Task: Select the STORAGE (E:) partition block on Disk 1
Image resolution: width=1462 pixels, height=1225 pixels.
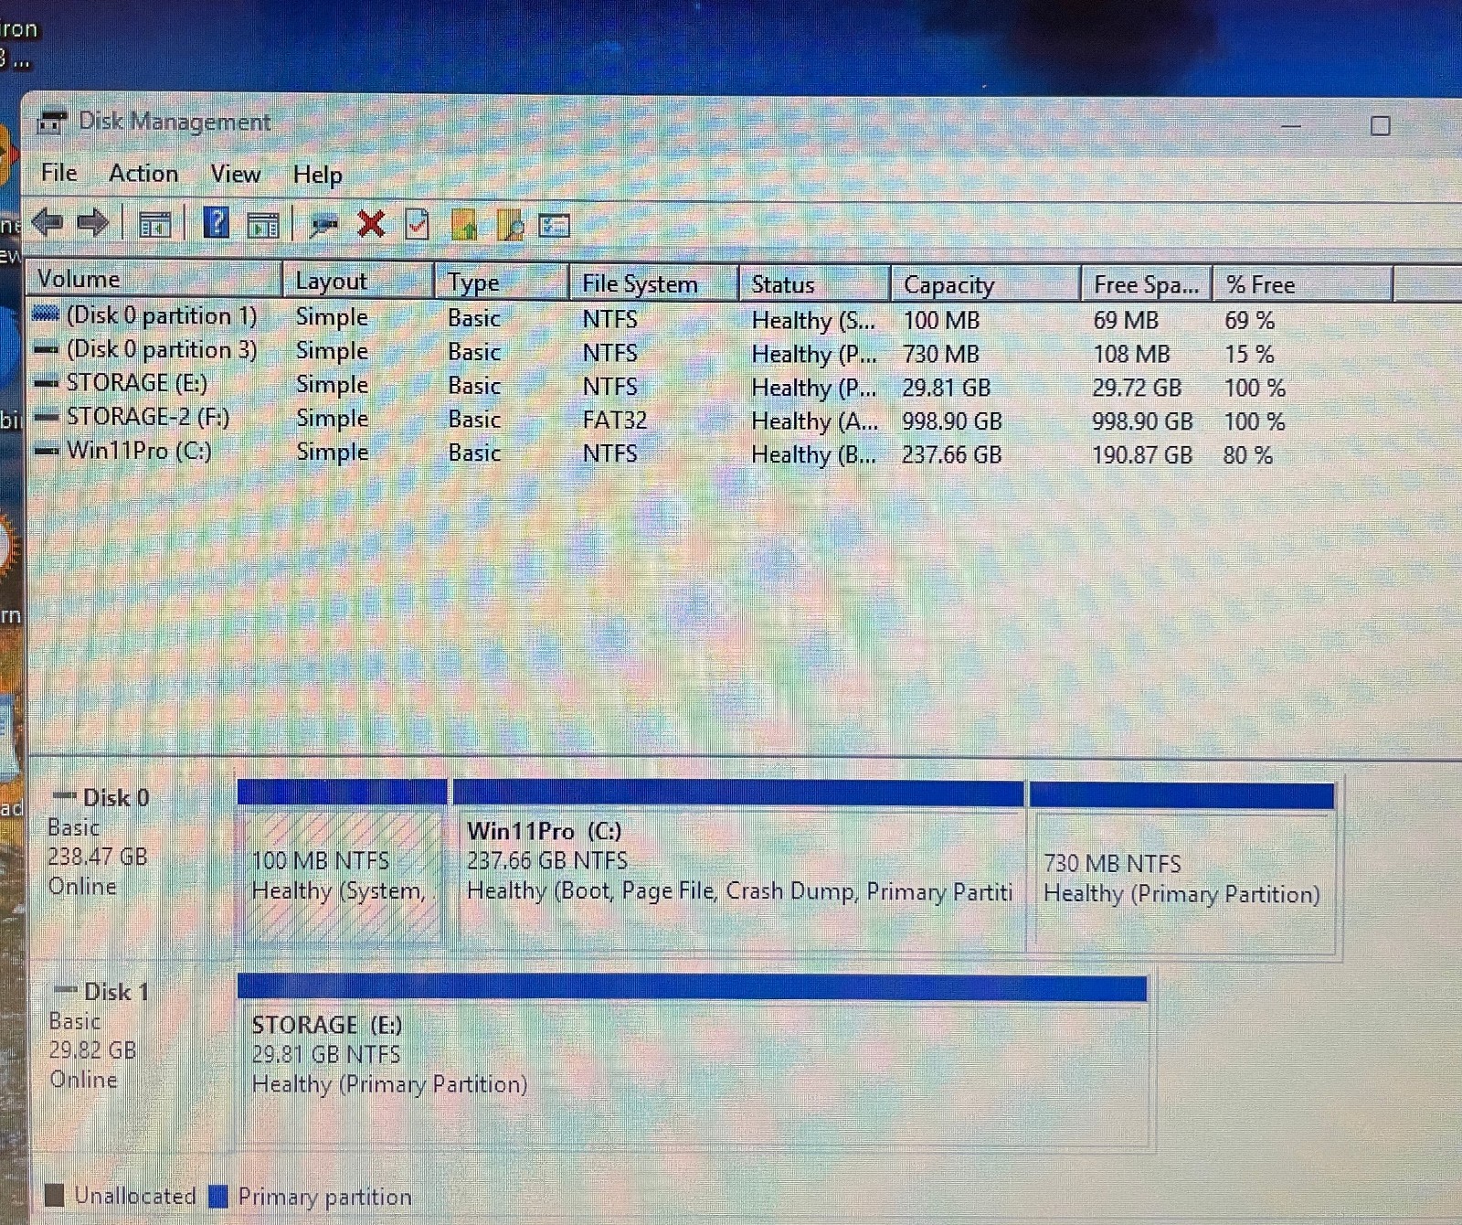Action: (x=693, y=1059)
